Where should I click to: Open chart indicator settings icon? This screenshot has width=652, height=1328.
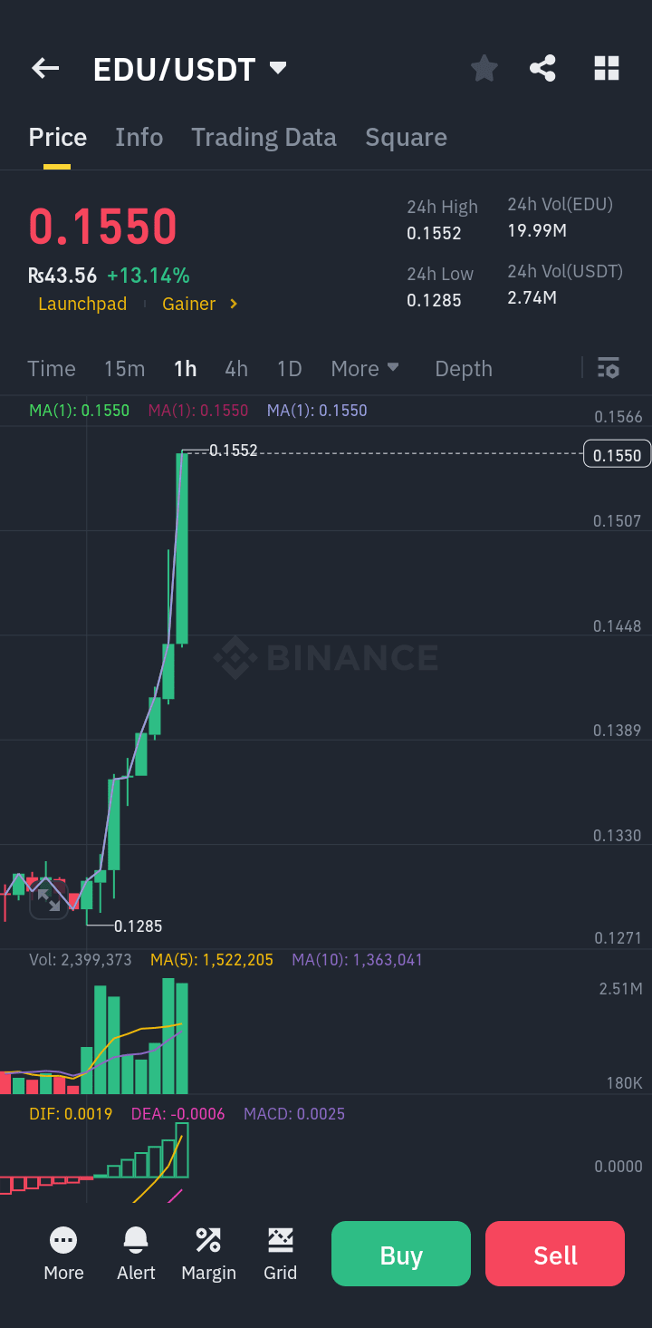[609, 368]
